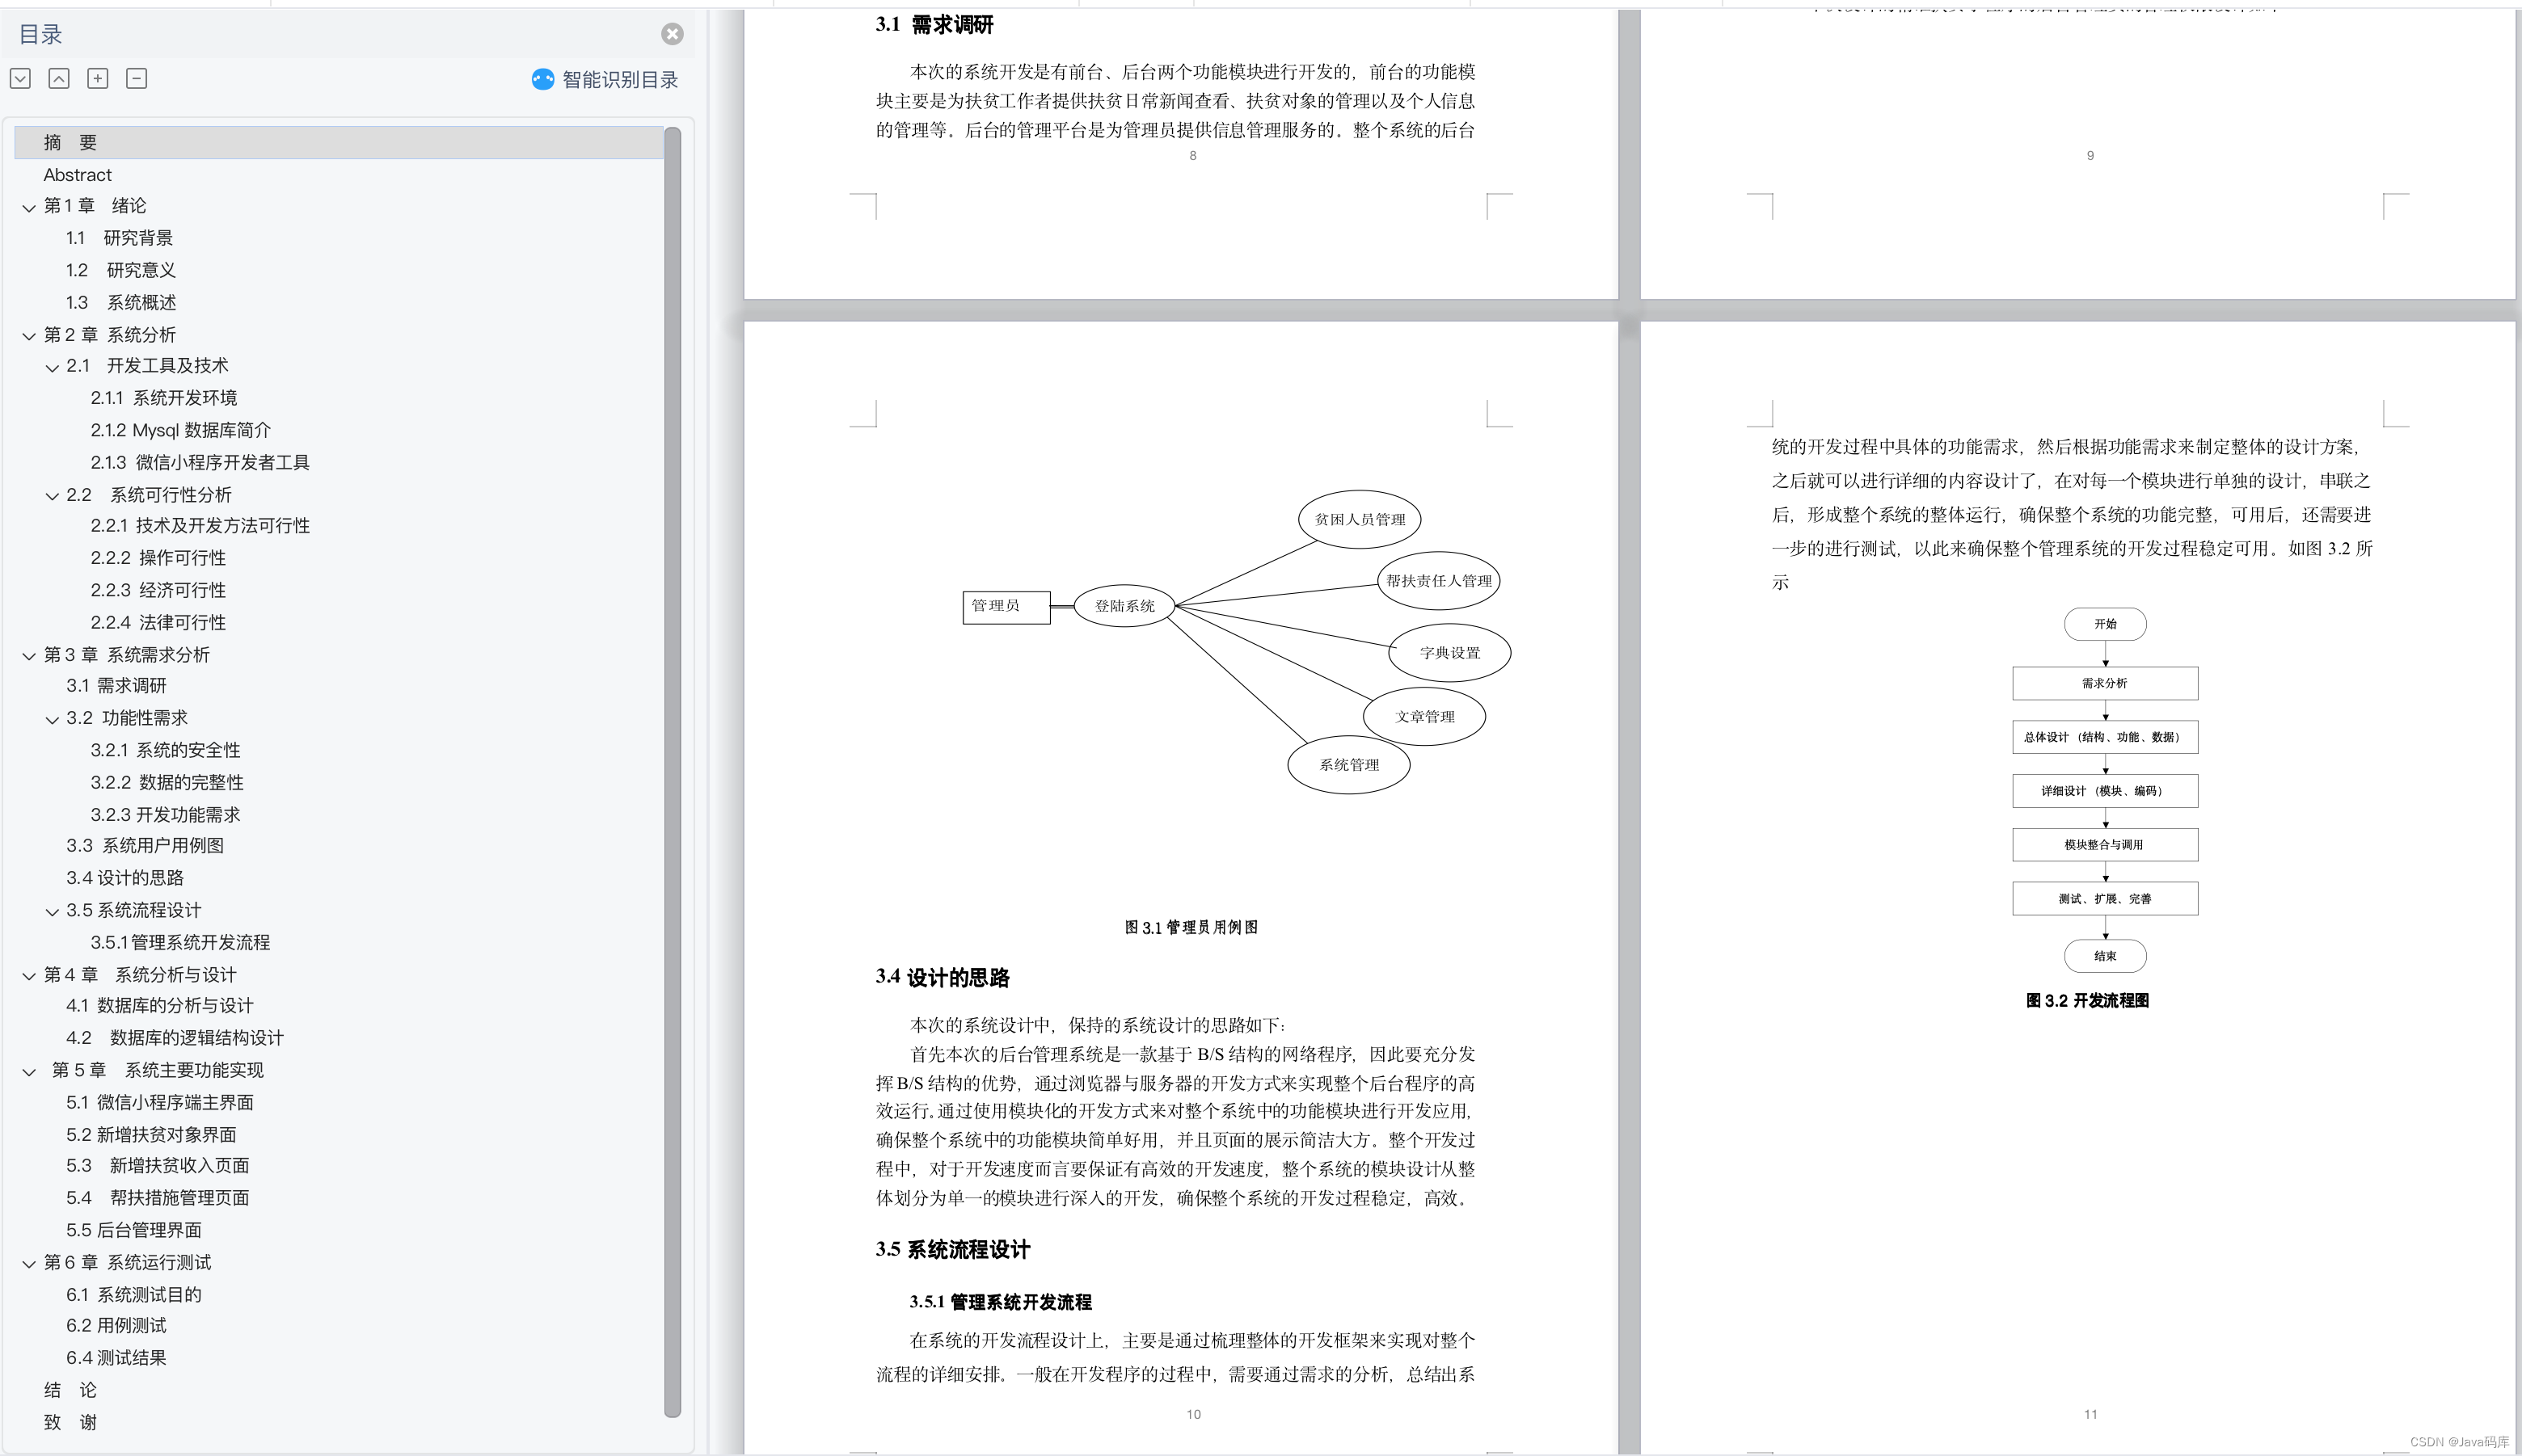This screenshot has height=1456, width=2522.
Task: Go to 致 谢 entry
Action: tap(70, 1421)
